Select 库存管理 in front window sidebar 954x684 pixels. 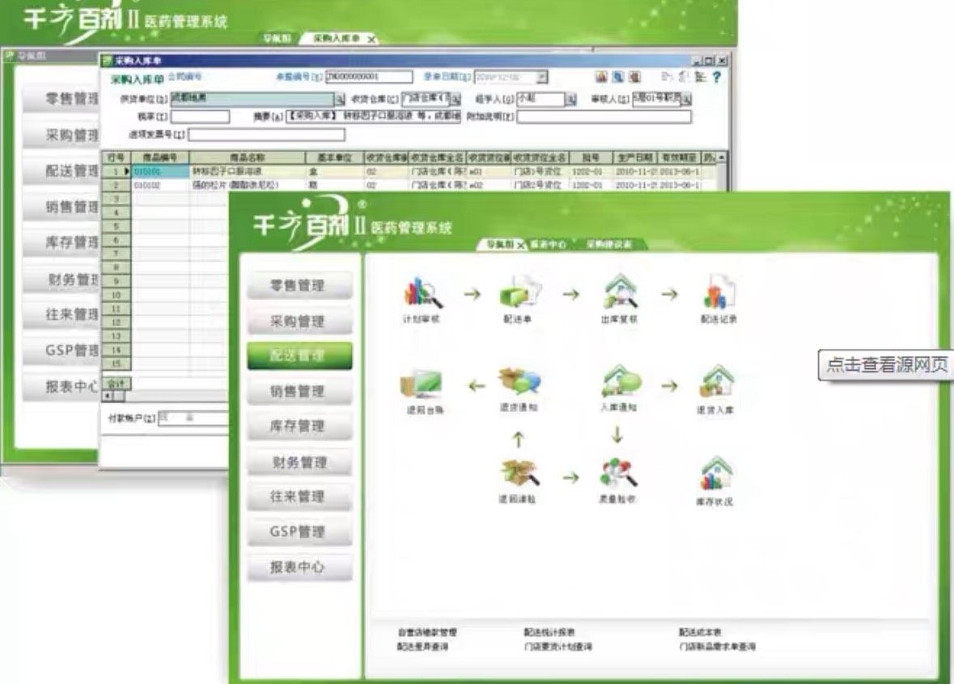(299, 427)
